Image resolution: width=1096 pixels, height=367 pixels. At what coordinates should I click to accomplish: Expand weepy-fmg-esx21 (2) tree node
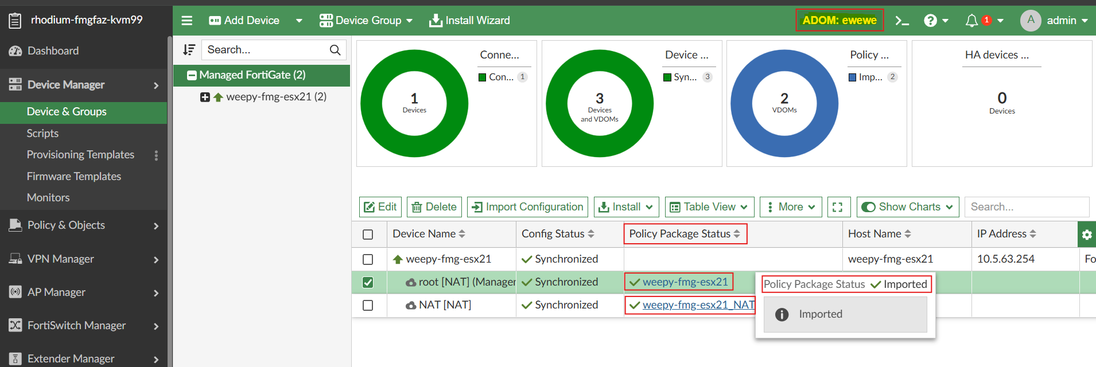[x=205, y=97]
